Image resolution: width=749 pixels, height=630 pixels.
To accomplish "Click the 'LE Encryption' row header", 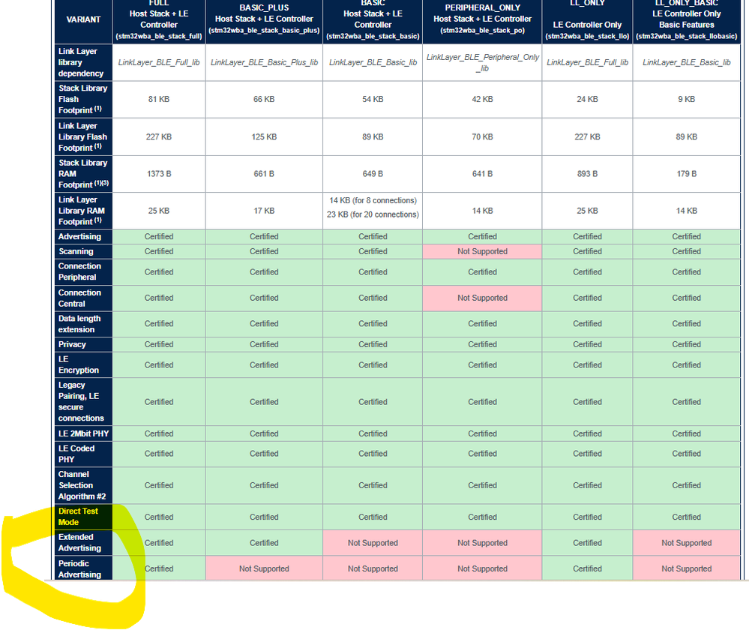I will point(83,364).
